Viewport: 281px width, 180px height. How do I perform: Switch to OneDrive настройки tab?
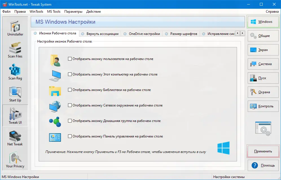[x=142, y=34]
